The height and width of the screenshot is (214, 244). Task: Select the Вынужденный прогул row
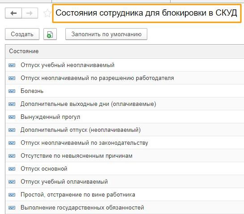click(124, 117)
